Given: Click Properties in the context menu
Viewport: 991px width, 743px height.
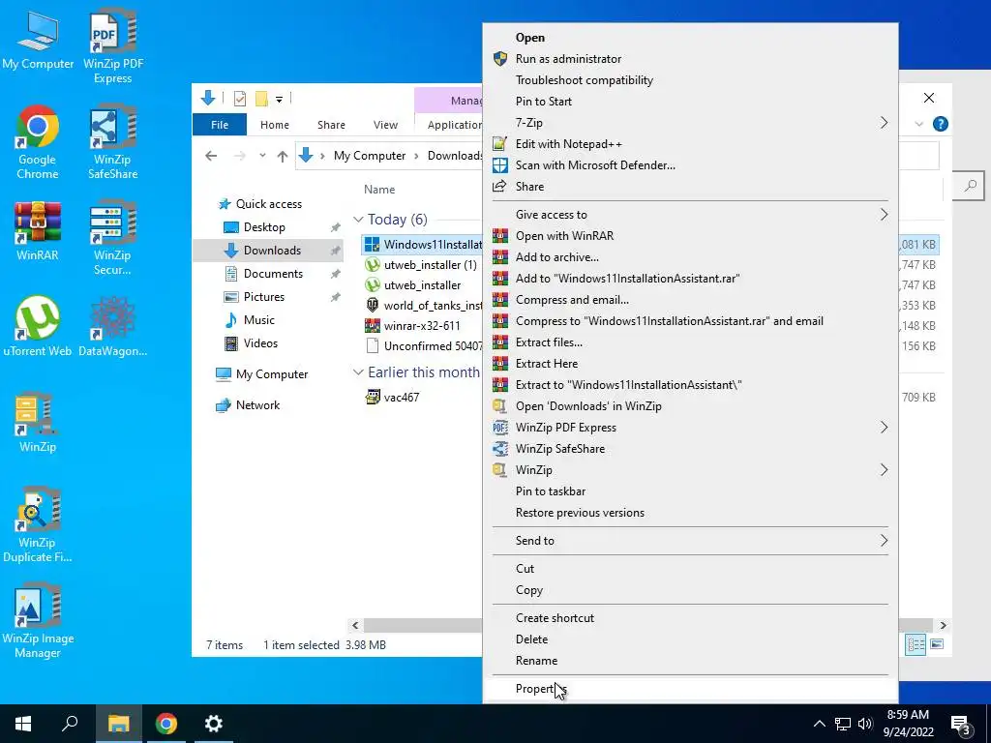Looking at the screenshot, I should click(x=690, y=689).
